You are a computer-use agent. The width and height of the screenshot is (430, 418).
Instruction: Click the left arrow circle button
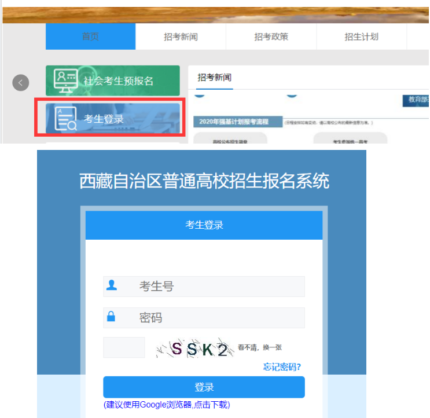pos(20,83)
